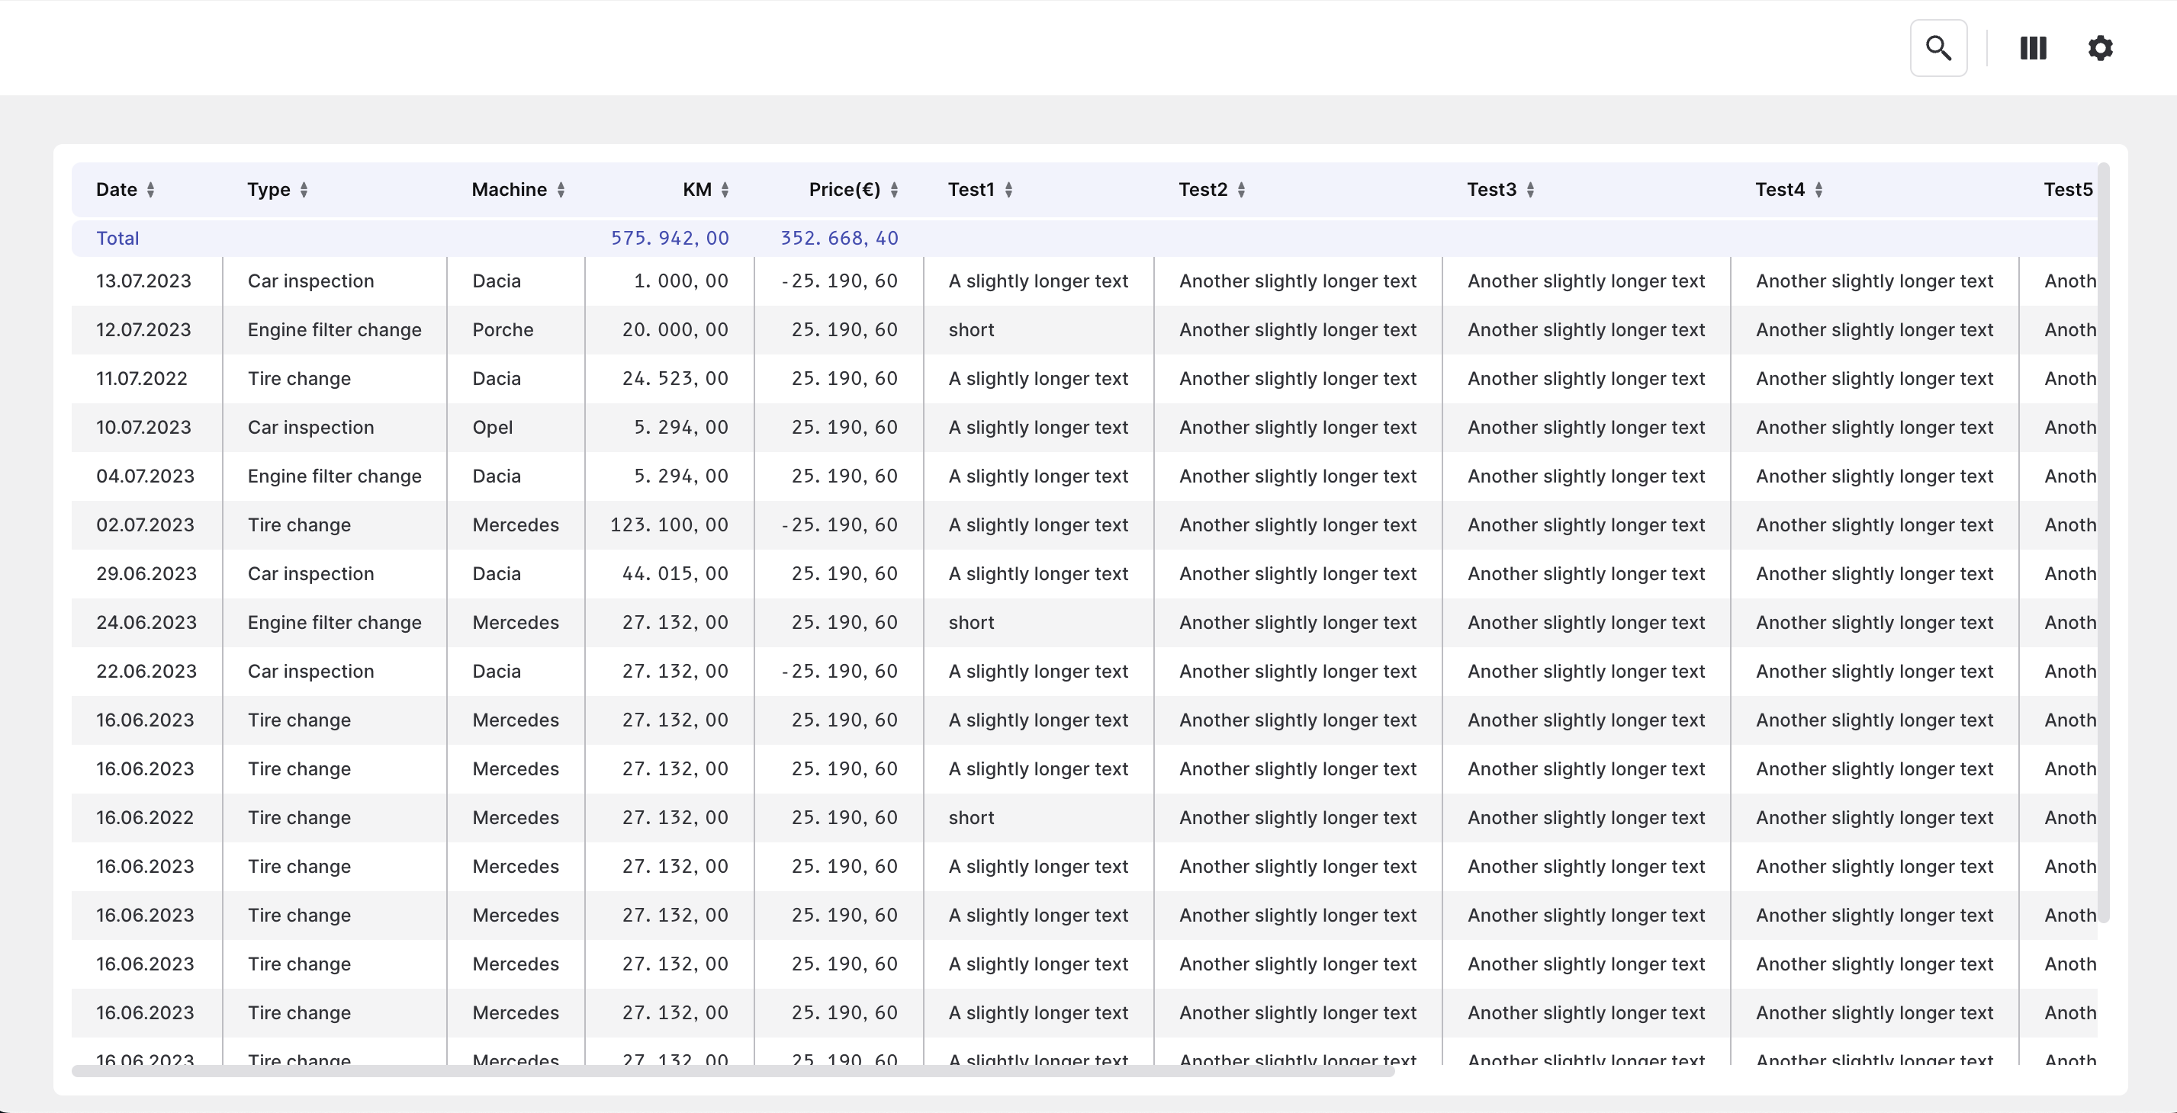Viewport: 2177px width, 1113px height.
Task: Click KM value 123.100,00 cell
Action: [x=668, y=525]
